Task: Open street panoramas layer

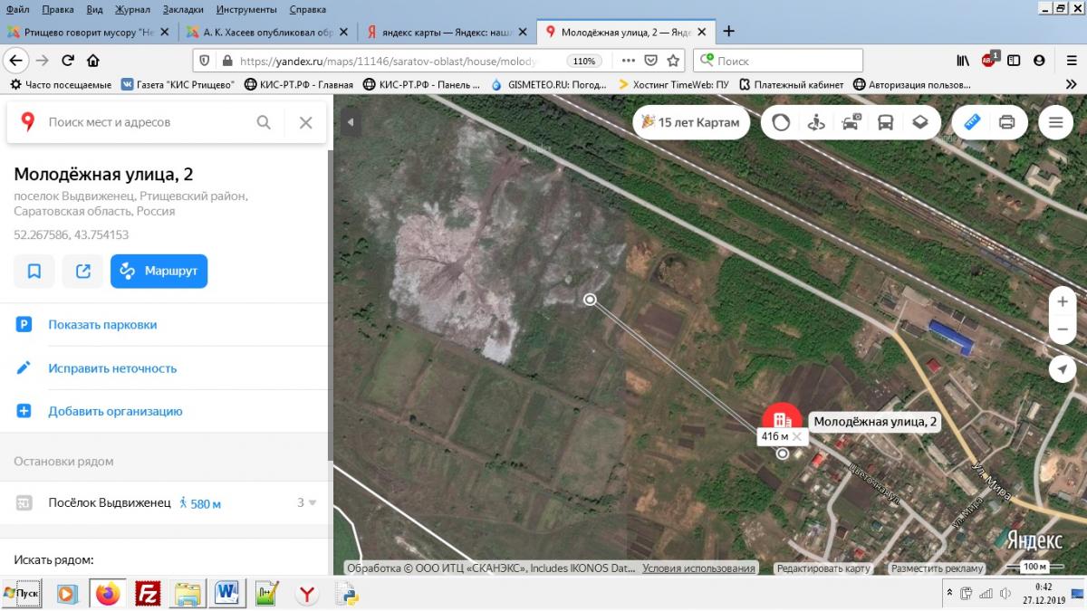Action: pyautogui.click(x=816, y=122)
